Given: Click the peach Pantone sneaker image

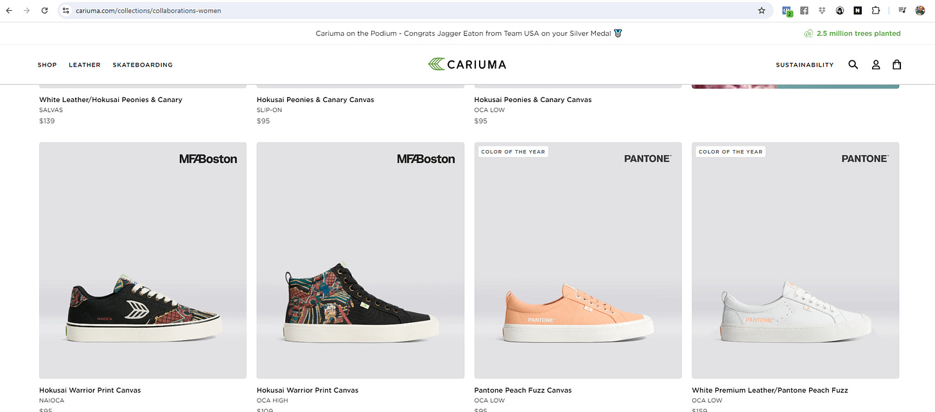Looking at the screenshot, I should click(578, 312).
